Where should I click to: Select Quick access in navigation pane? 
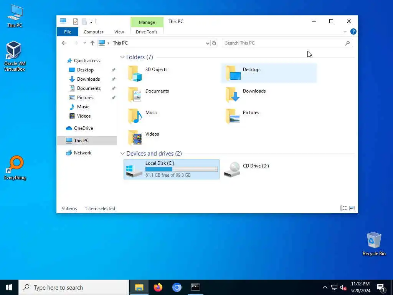(87, 60)
